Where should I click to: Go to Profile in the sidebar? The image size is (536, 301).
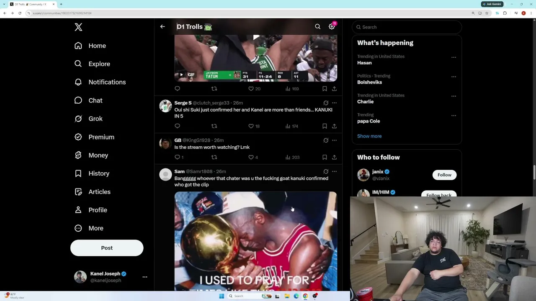[x=90, y=210]
